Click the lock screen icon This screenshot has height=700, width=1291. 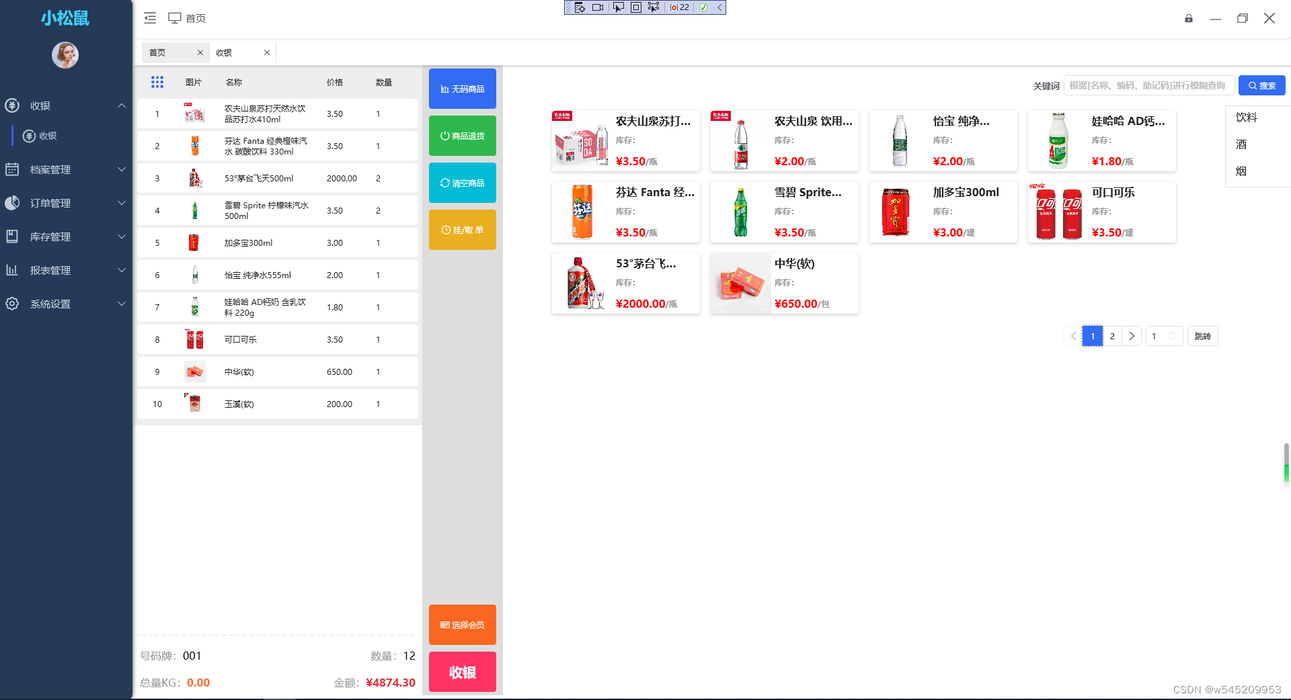(1189, 18)
